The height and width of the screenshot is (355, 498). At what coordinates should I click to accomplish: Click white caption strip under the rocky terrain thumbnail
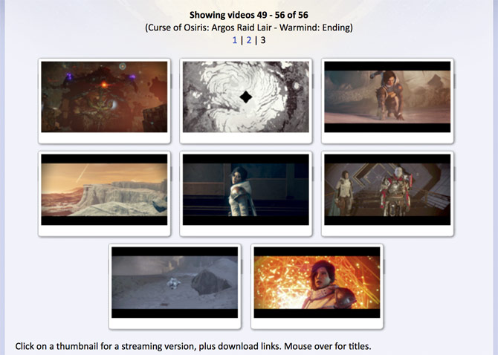coord(175,324)
